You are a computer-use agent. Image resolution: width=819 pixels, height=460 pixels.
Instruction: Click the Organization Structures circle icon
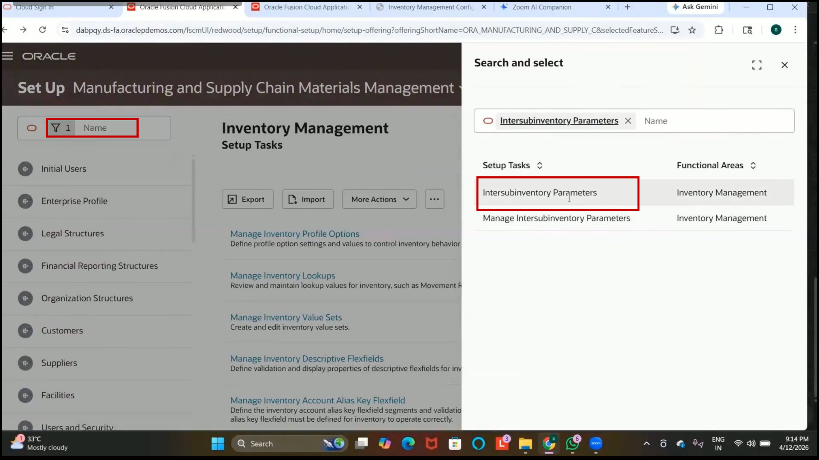pyautogui.click(x=25, y=298)
